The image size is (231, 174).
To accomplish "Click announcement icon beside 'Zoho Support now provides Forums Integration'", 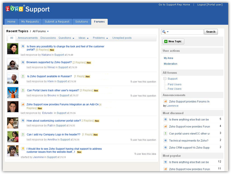I will point(23,104).
